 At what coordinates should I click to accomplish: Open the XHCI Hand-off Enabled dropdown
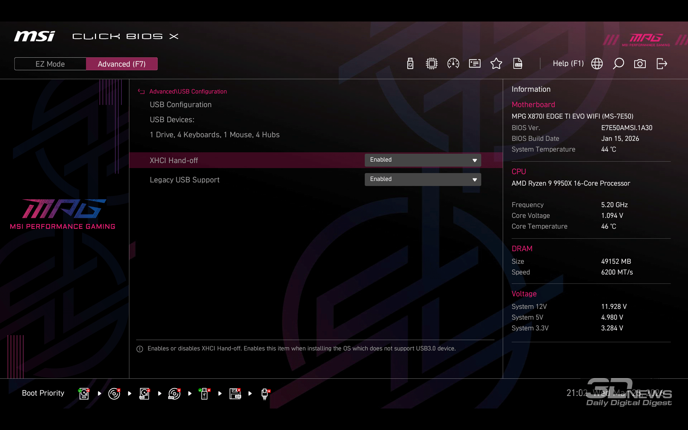click(x=423, y=160)
